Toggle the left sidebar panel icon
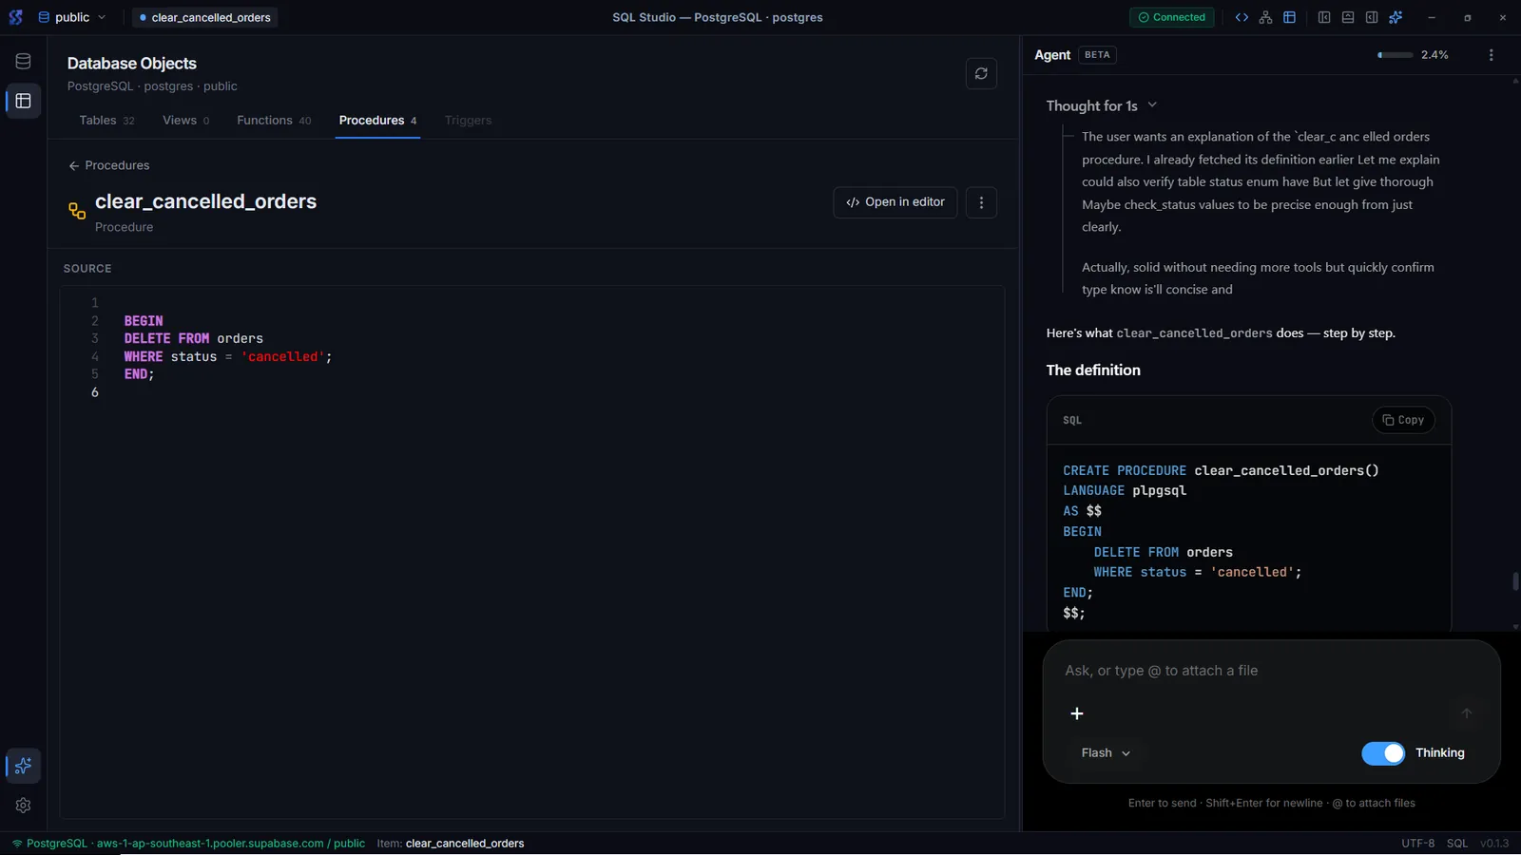 click(x=1324, y=17)
